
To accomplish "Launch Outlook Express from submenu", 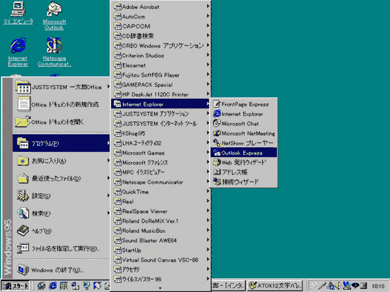I will click(244, 152).
